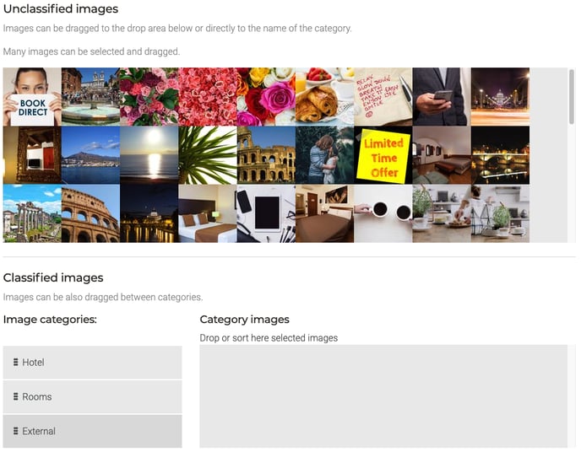This screenshot has height=452, width=581.
Task: Select the Limited Time Offer sticky note image
Action: [383, 155]
